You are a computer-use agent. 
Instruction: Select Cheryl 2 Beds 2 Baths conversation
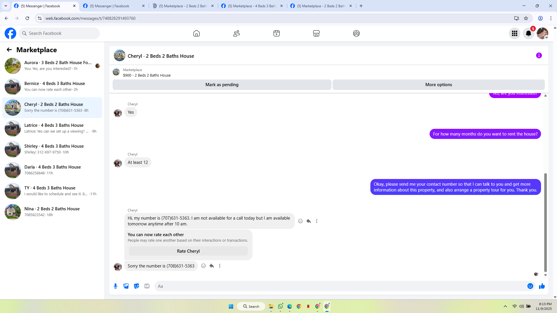[52, 108]
